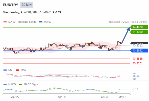Click the 43.3858 support level label
The height and width of the screenshot is (101, 149).
click(137, 59)
